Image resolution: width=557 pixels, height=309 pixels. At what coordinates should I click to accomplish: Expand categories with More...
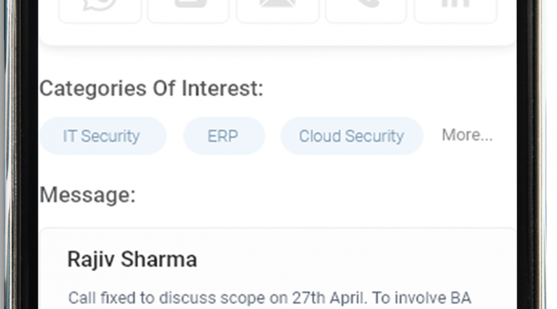pos(467,135)
